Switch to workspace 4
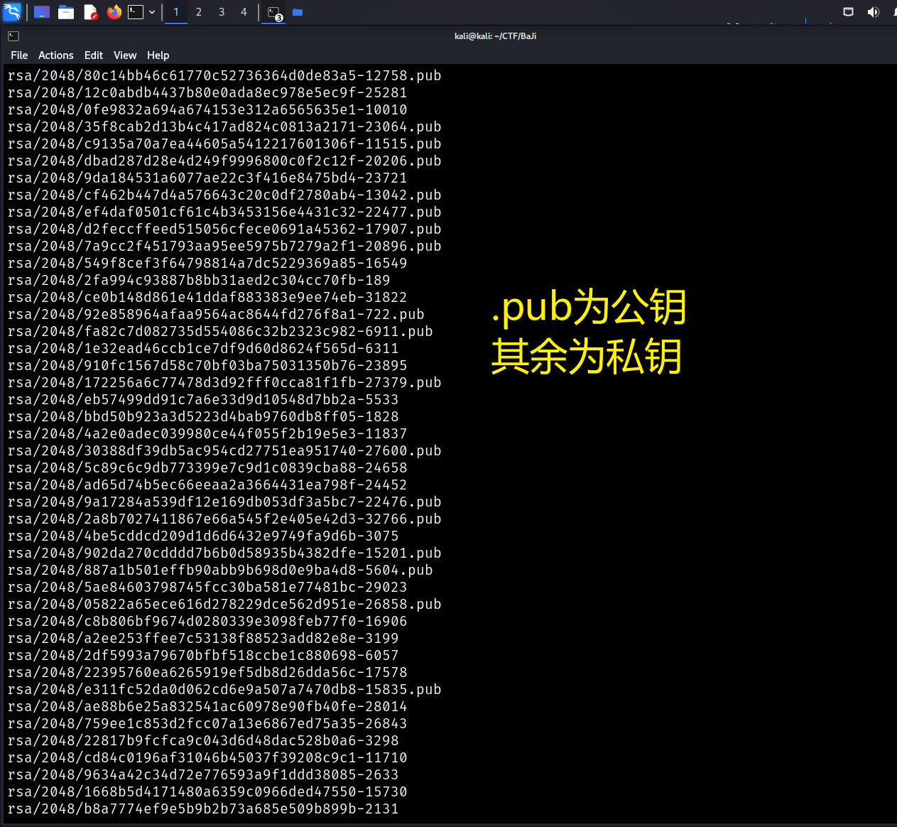 click(244, 12)
